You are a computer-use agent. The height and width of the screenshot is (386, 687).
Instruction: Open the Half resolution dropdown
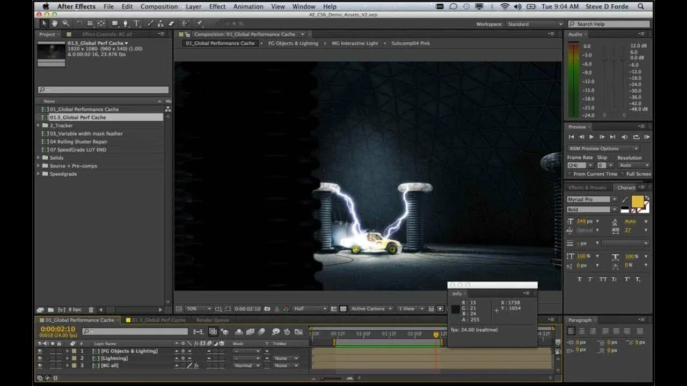(310, 309)
